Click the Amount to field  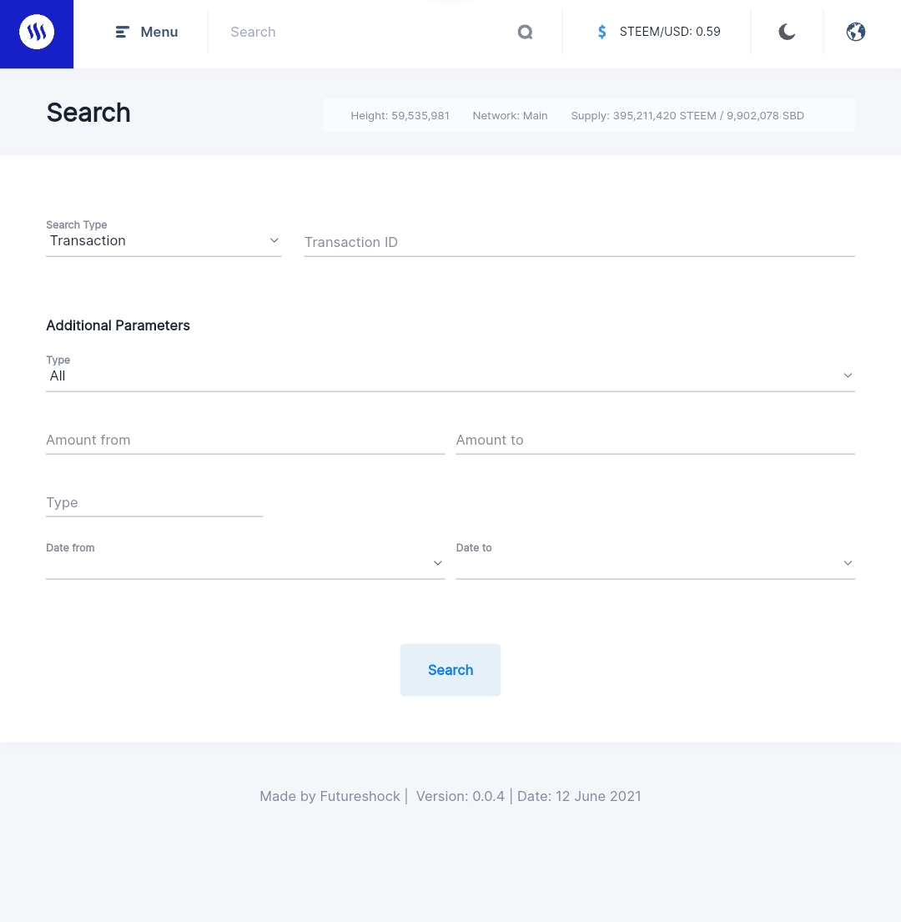pos(655,440)
